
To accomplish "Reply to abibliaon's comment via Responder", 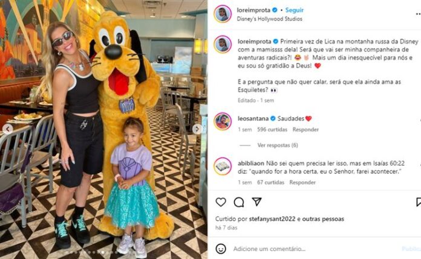I will (x=302, y=182).
